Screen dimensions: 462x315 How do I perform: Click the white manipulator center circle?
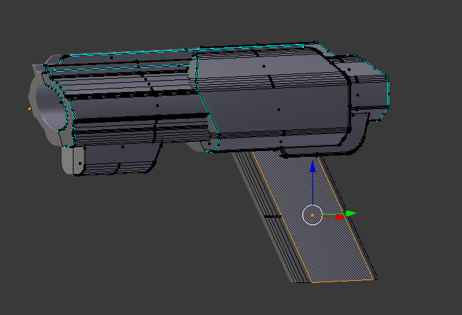click(312, 215)
